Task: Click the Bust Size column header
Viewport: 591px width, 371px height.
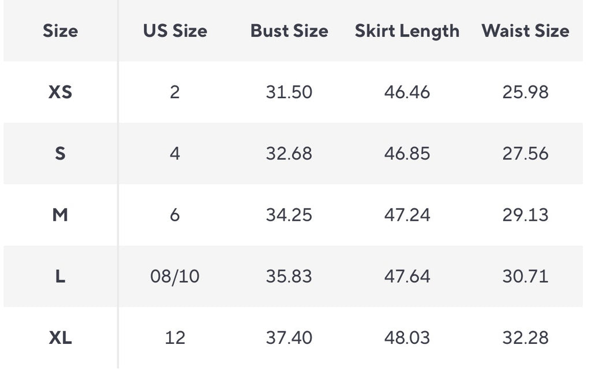Action: point(289,31)
